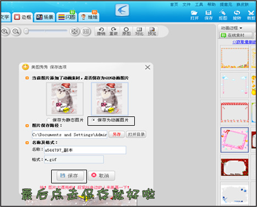Close the 保存选项 dialog with X
The width and height of the screenshot is (257, 207).
click(x=147, y=67)
